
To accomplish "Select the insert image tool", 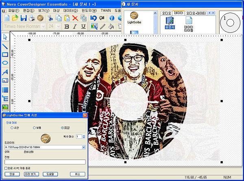I will (5, 107).
